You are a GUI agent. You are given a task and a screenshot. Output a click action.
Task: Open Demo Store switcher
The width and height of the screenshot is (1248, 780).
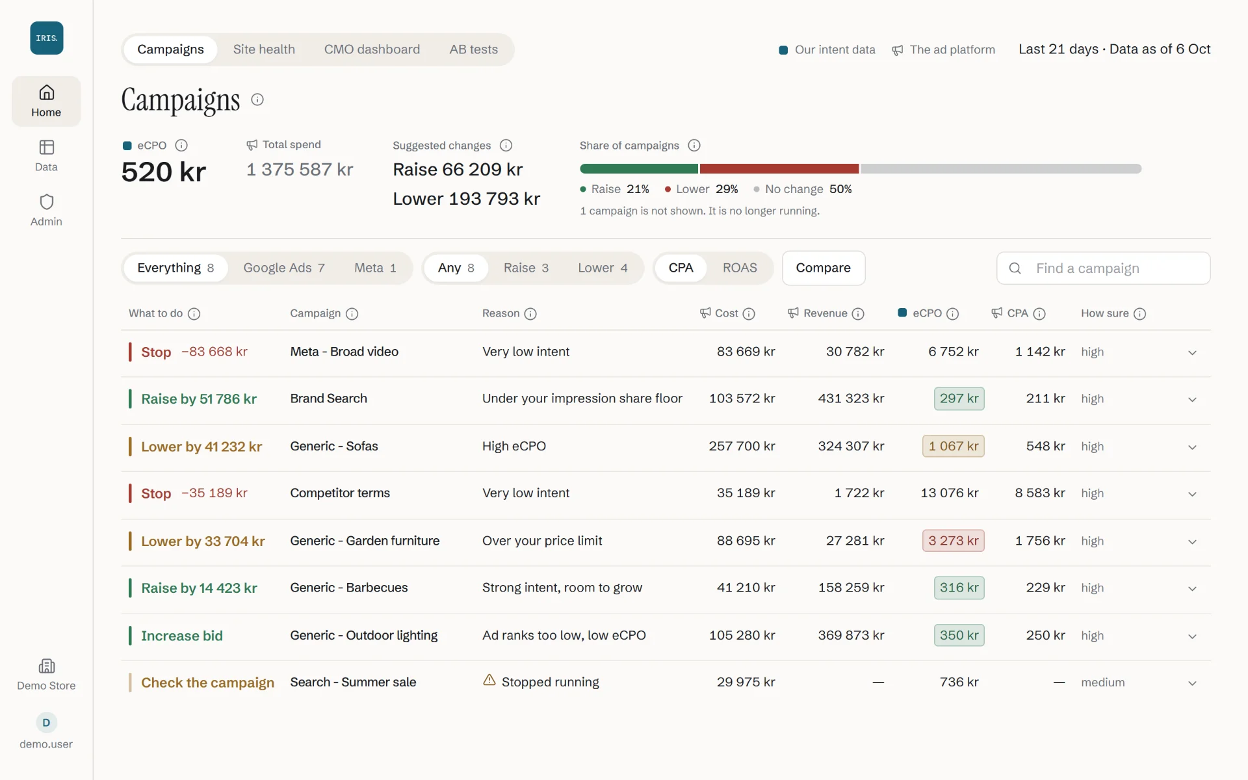(46, 675)
